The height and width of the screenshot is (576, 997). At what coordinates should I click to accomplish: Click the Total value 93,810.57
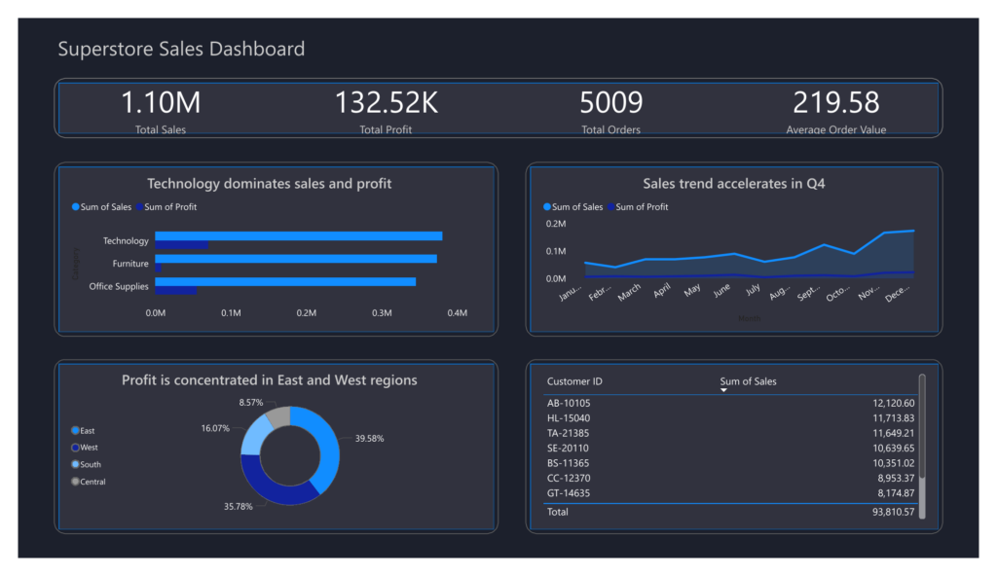[894, 512]
